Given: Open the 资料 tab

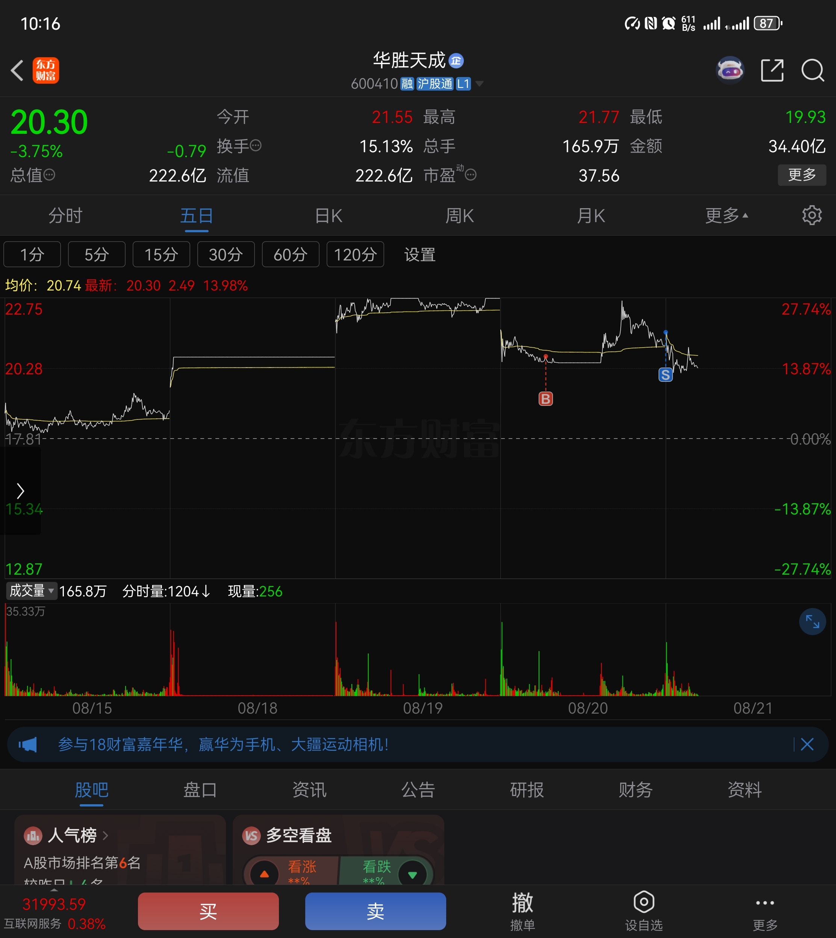Looking at the screenshot, I should tap(745, 790).
